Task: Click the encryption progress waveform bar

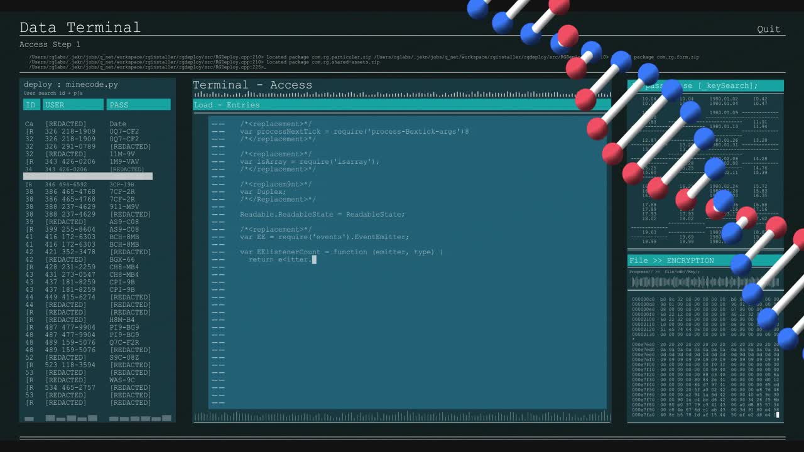Action: tap(705, 282)
